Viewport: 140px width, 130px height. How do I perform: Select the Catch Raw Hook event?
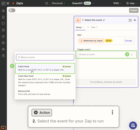pyautogui.click(x=45, y=81)
